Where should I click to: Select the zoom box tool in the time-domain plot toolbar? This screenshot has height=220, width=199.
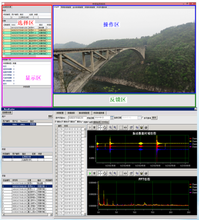coord(121,127)
